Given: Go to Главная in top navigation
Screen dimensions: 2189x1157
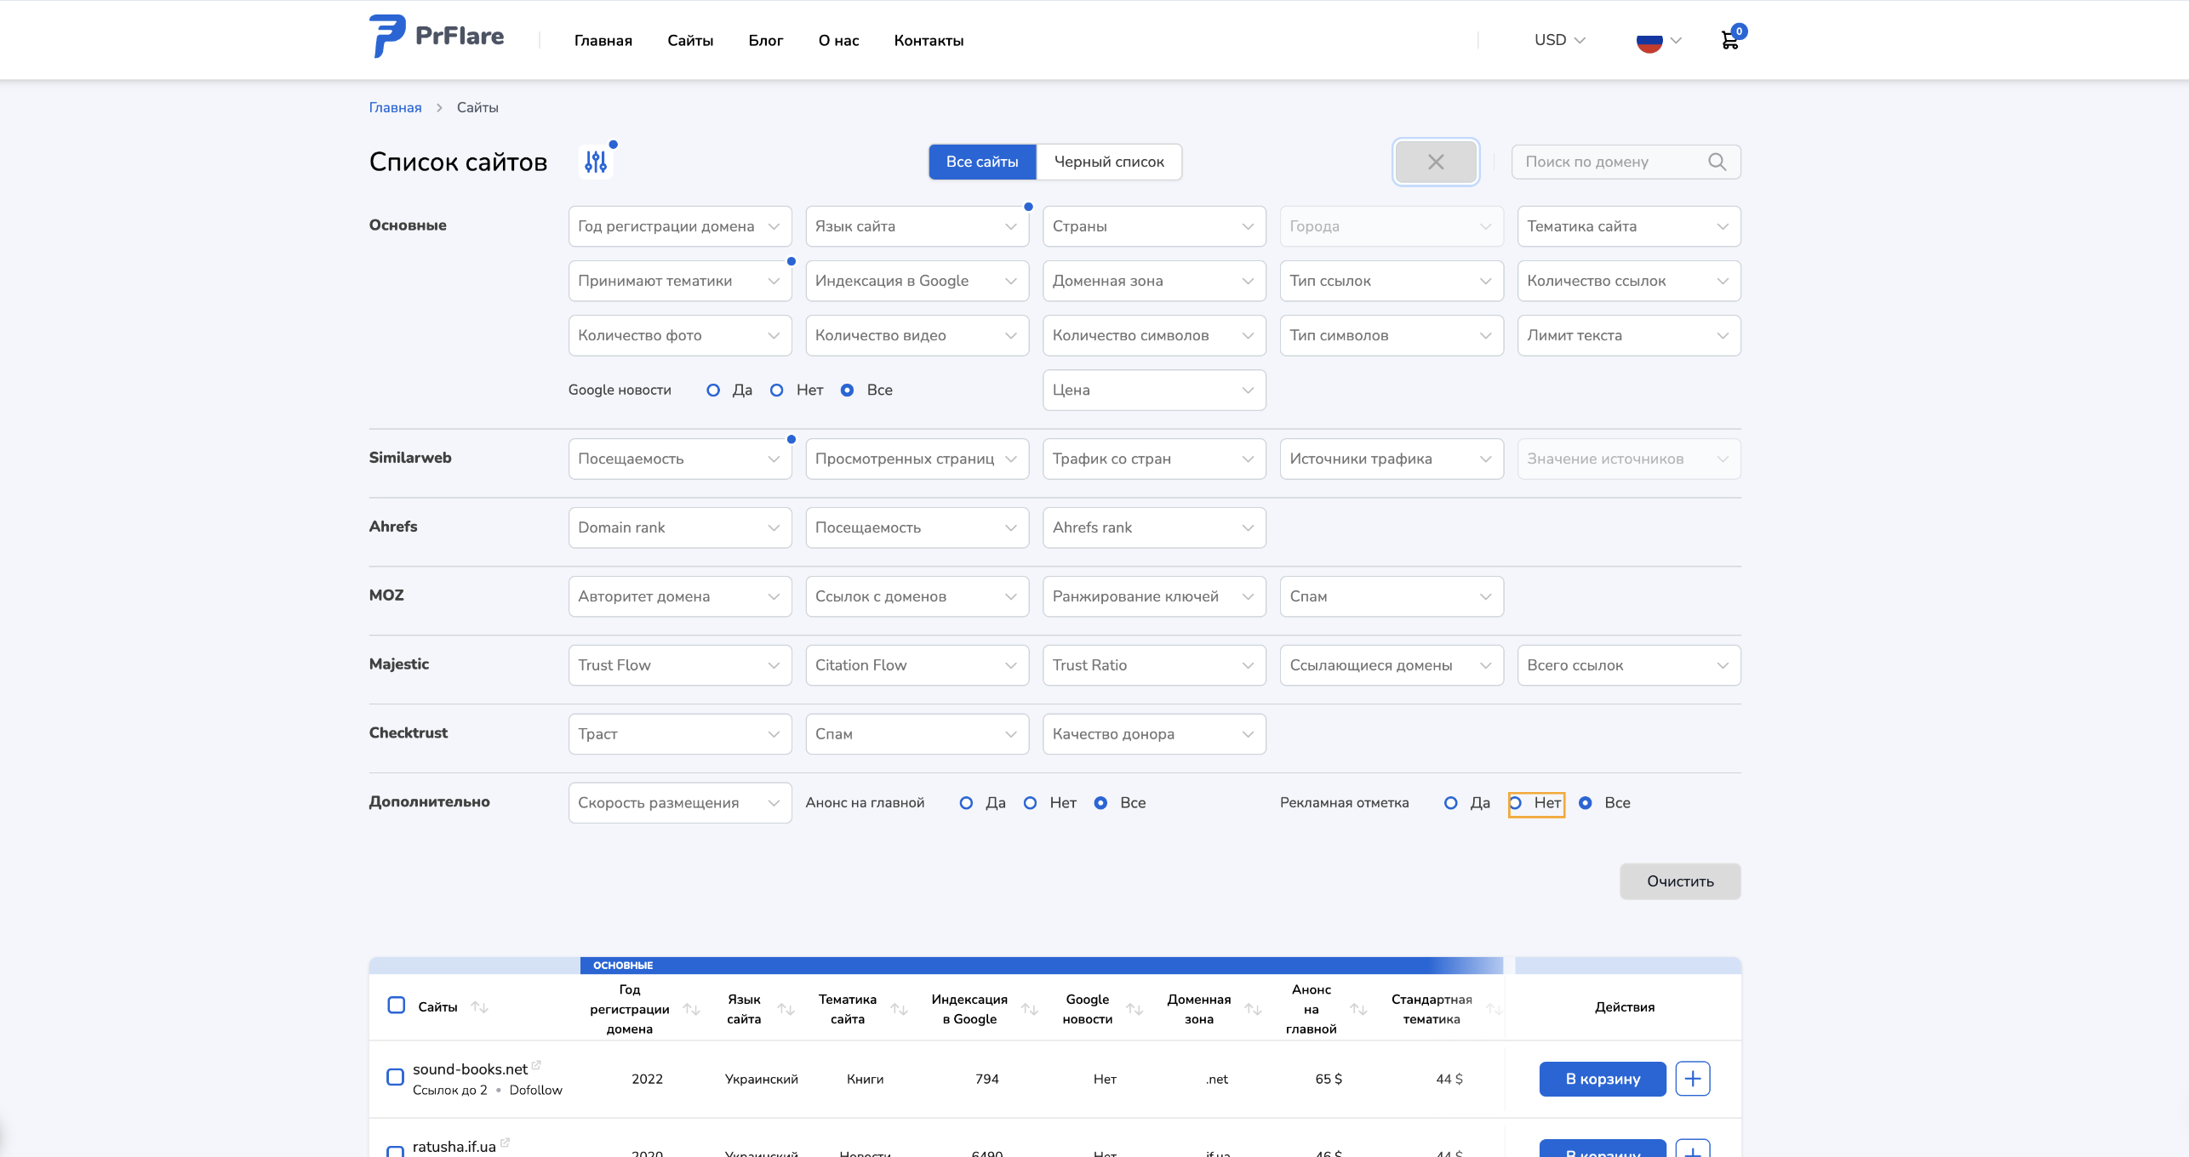Looking at the screenshot, I should pyautogui.click(x=603, y=40).
